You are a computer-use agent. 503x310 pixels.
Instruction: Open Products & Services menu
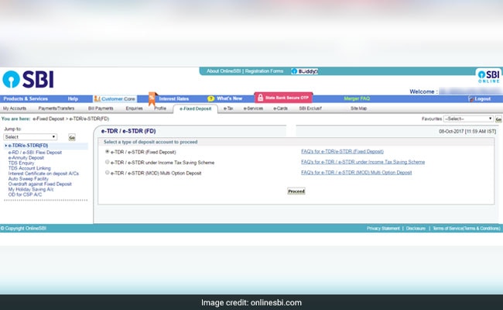tap(26, 99)
